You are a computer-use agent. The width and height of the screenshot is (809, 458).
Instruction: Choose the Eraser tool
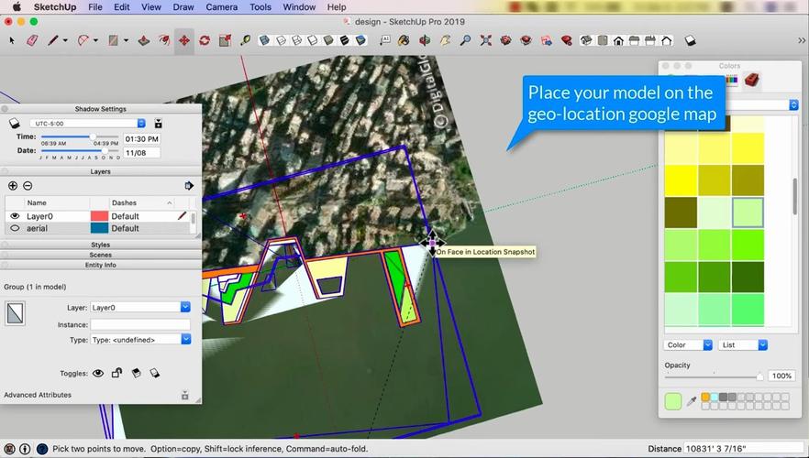[32, 40]
